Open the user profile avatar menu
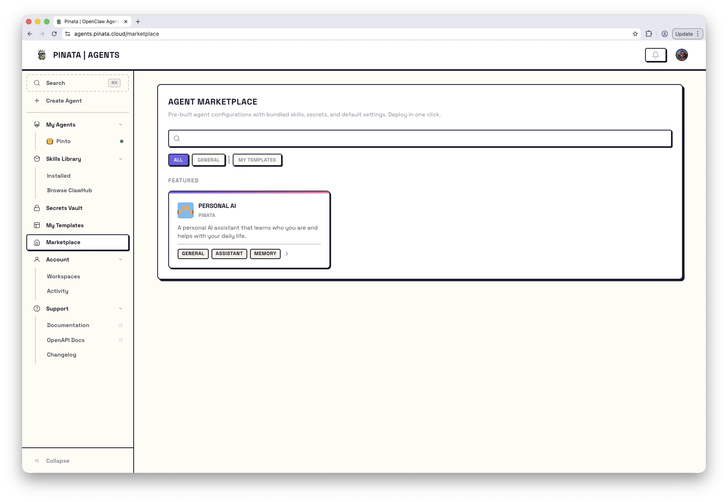This screenshot has width=728, height=502. pyautogui.click(x=682, y=55)
